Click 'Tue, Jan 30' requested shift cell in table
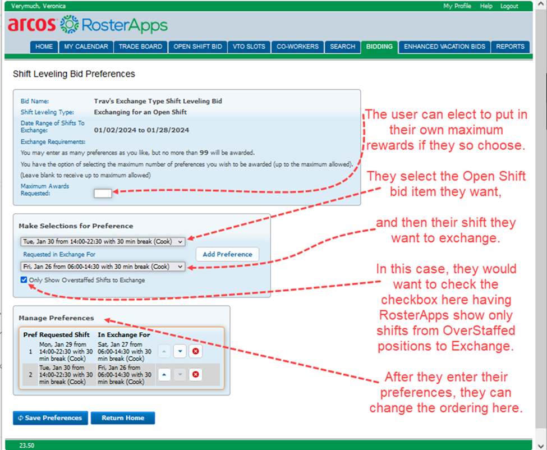The image size is (547, 450). click(x=66, y=375)
